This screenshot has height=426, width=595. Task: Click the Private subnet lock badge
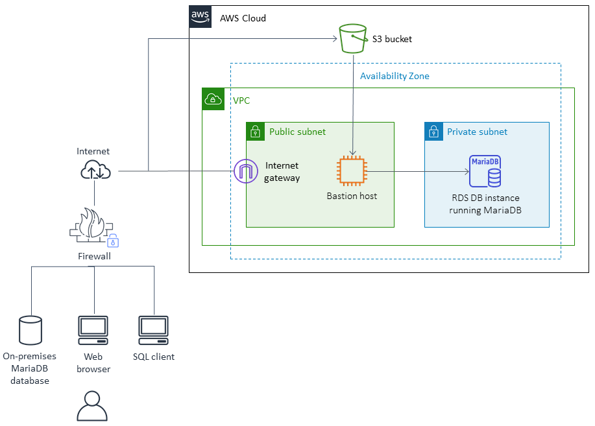[433, 131]
